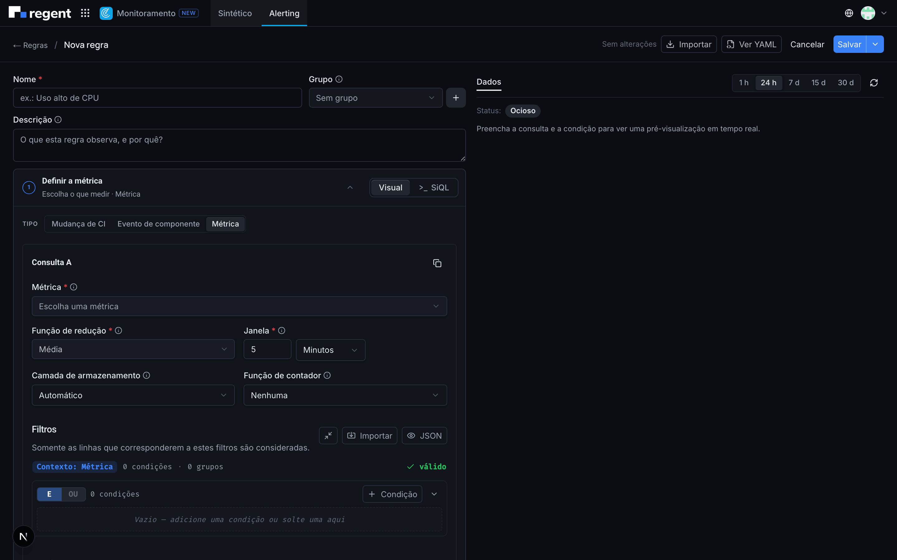Click the regent logo

[x=40, y=13]
